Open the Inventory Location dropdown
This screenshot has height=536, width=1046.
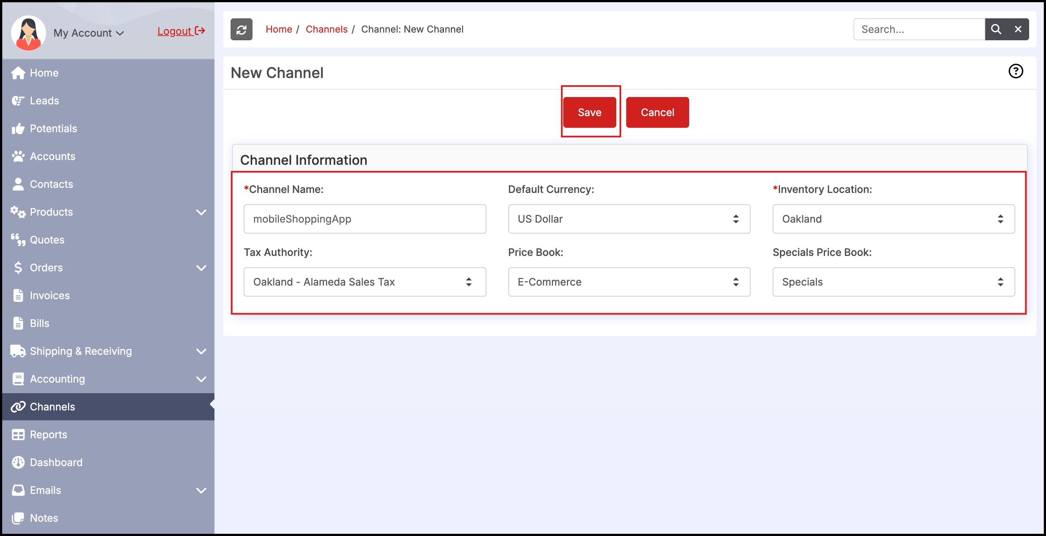point(893,219)
